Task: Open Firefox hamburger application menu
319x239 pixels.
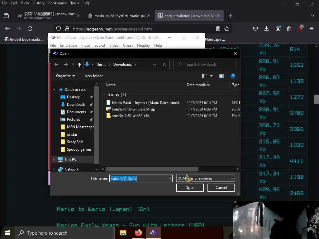Action: pos(312,29)
